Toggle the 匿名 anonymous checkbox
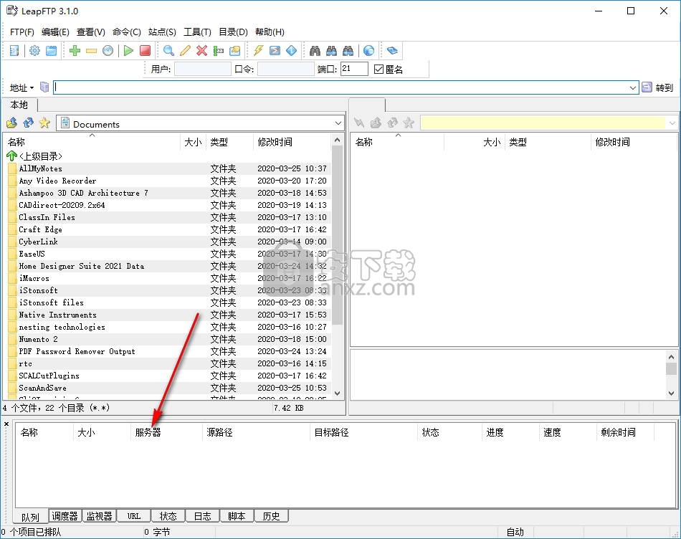Viewport: 681px width, 539px height. (x=379, y=70)
